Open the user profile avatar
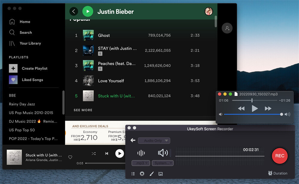 tap(209, 11)
